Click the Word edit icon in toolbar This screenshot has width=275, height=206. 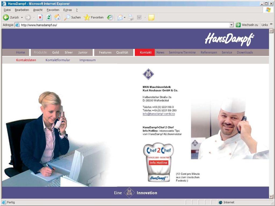point(139,17)
